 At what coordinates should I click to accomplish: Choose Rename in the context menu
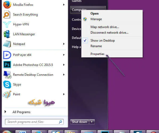(112, 46)
